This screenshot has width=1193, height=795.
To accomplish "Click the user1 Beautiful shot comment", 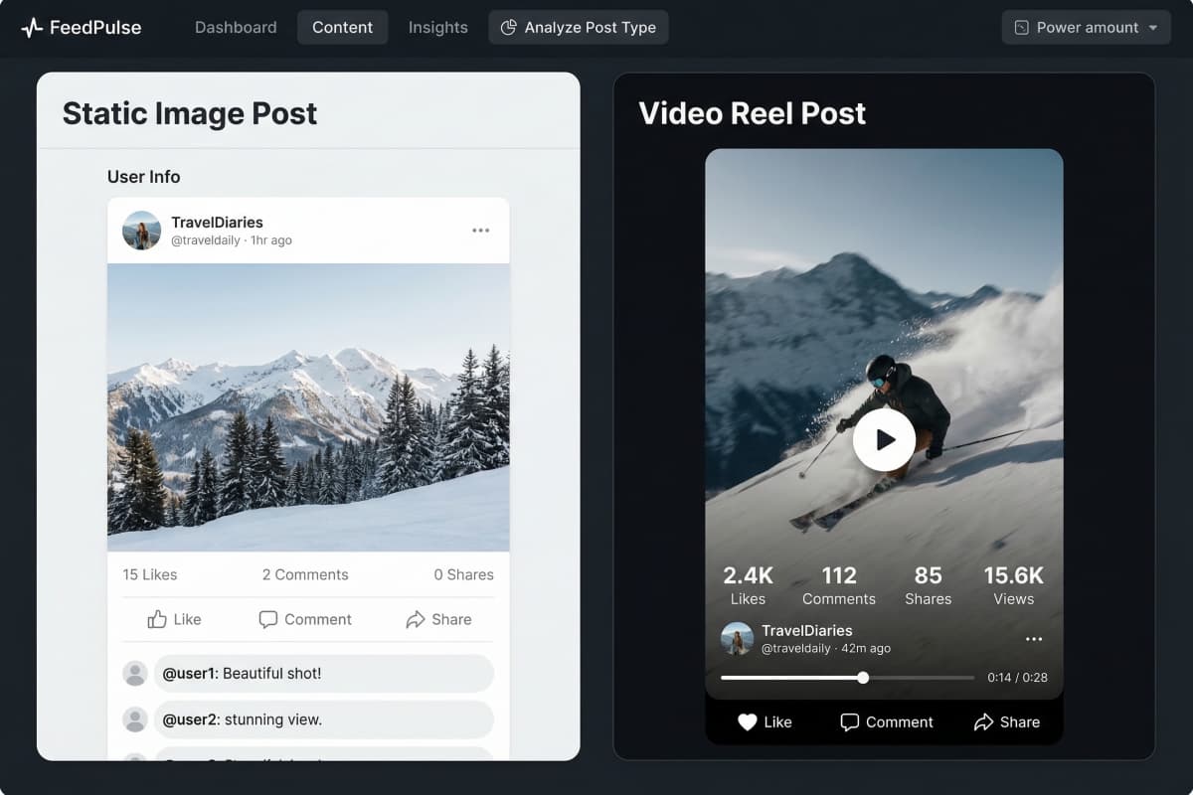I will pos(323,674).
